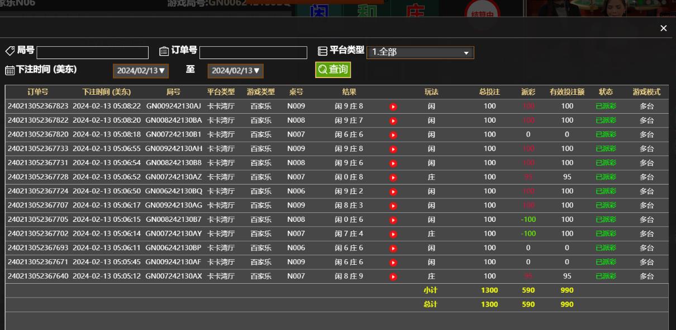
Task: Click the 局号 column header
Action: coord(174,92)
